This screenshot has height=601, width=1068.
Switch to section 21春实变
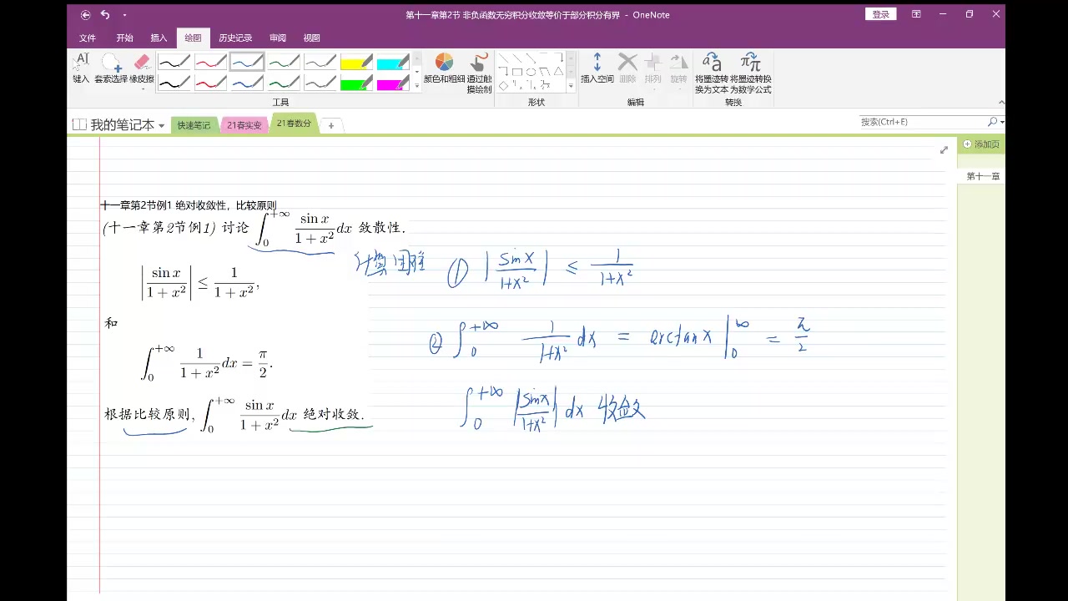(x=244, y=125)
